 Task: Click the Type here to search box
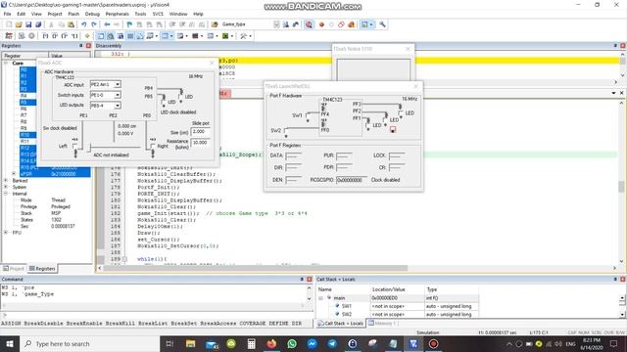89,343
